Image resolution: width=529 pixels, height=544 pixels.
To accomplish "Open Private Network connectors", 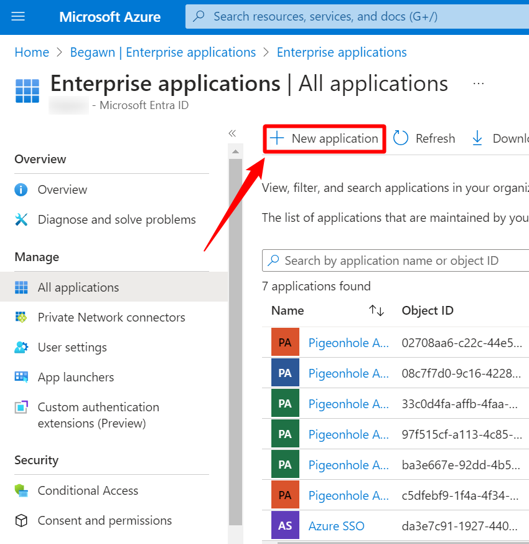I will (111, 317).
